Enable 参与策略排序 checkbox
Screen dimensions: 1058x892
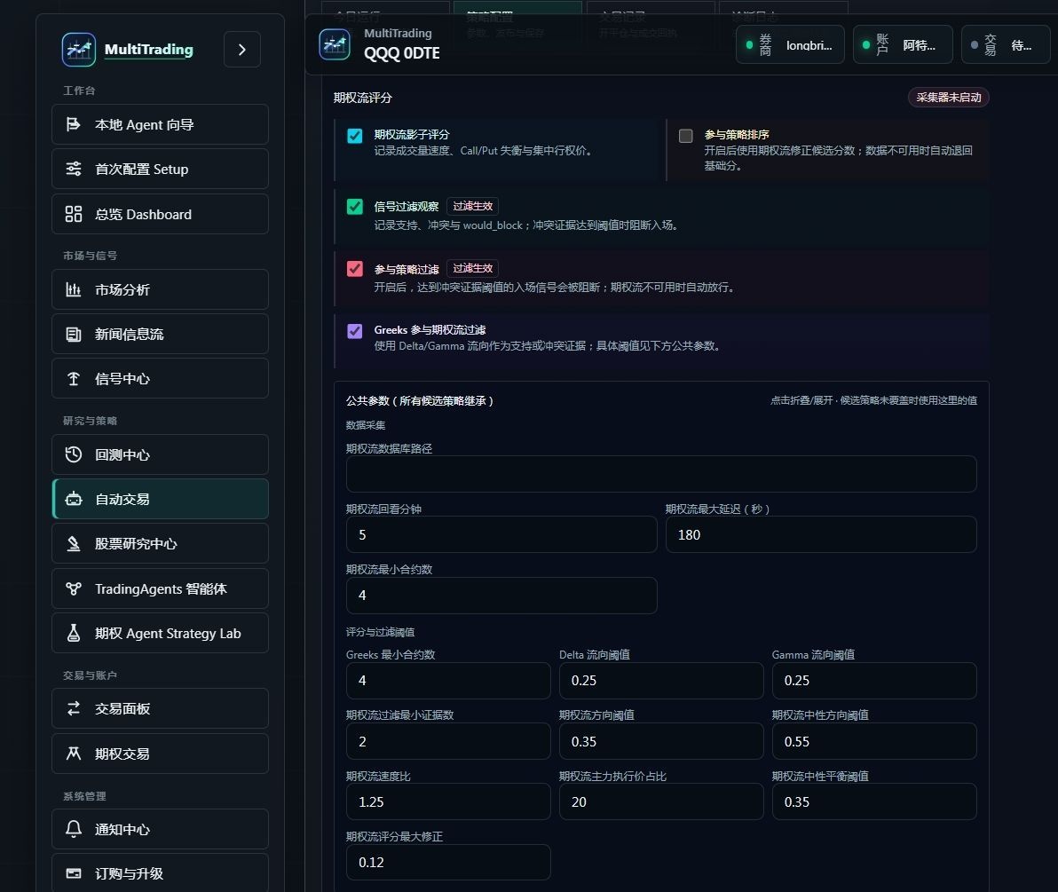685,136
